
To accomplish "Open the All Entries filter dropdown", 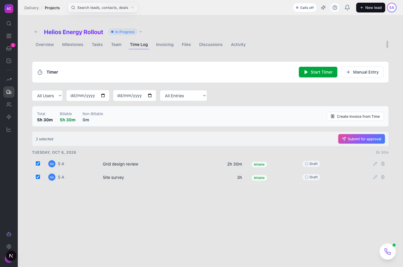I will 183,96.
